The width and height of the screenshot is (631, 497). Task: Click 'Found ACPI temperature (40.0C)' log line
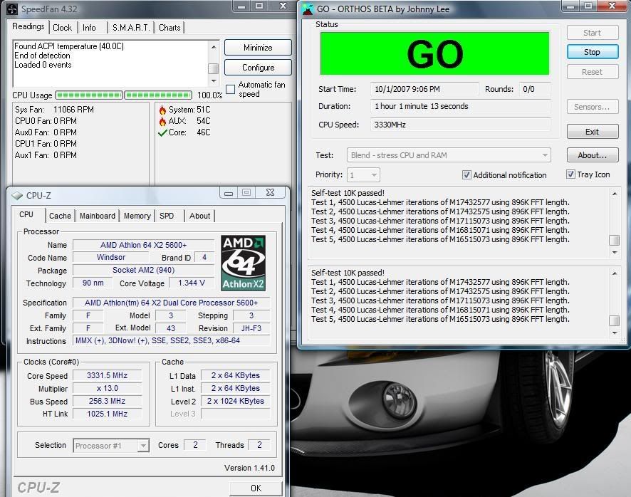click(69, 46)
